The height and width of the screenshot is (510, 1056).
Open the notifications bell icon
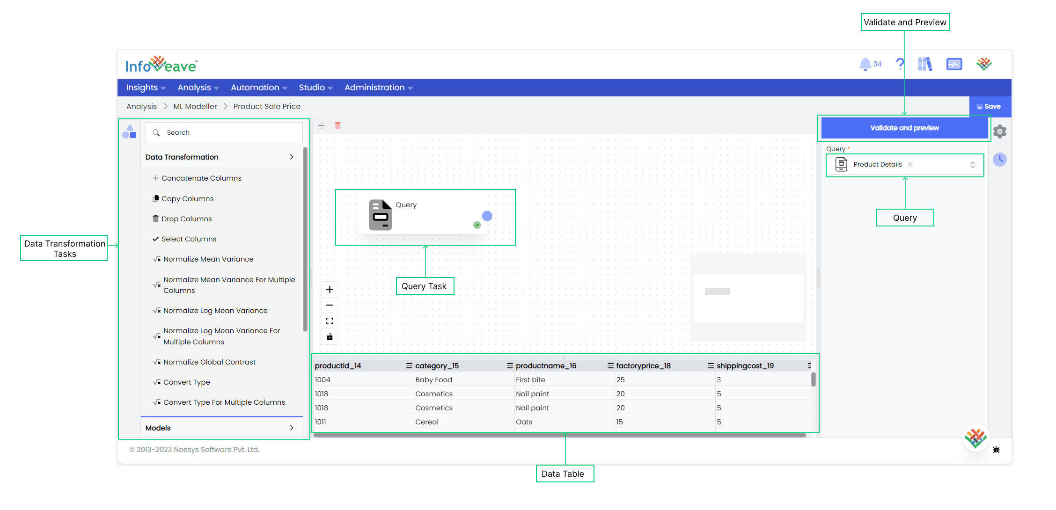[x=865, y=64]
